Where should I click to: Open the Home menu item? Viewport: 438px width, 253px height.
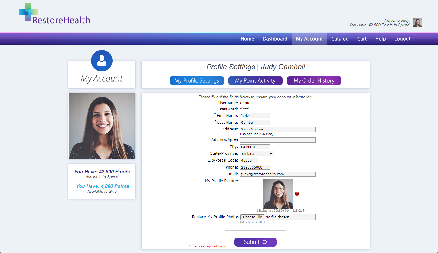(x=247, y=39)
